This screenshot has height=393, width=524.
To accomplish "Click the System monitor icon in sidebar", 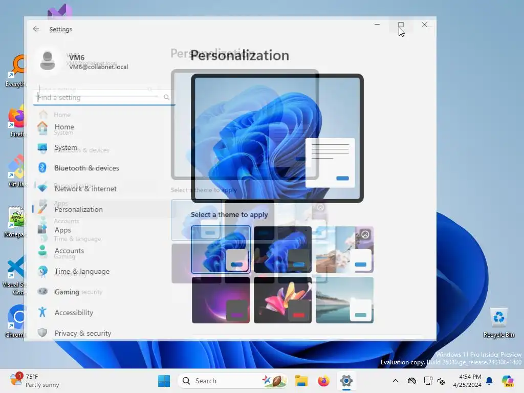I will (x=42, y=148).
